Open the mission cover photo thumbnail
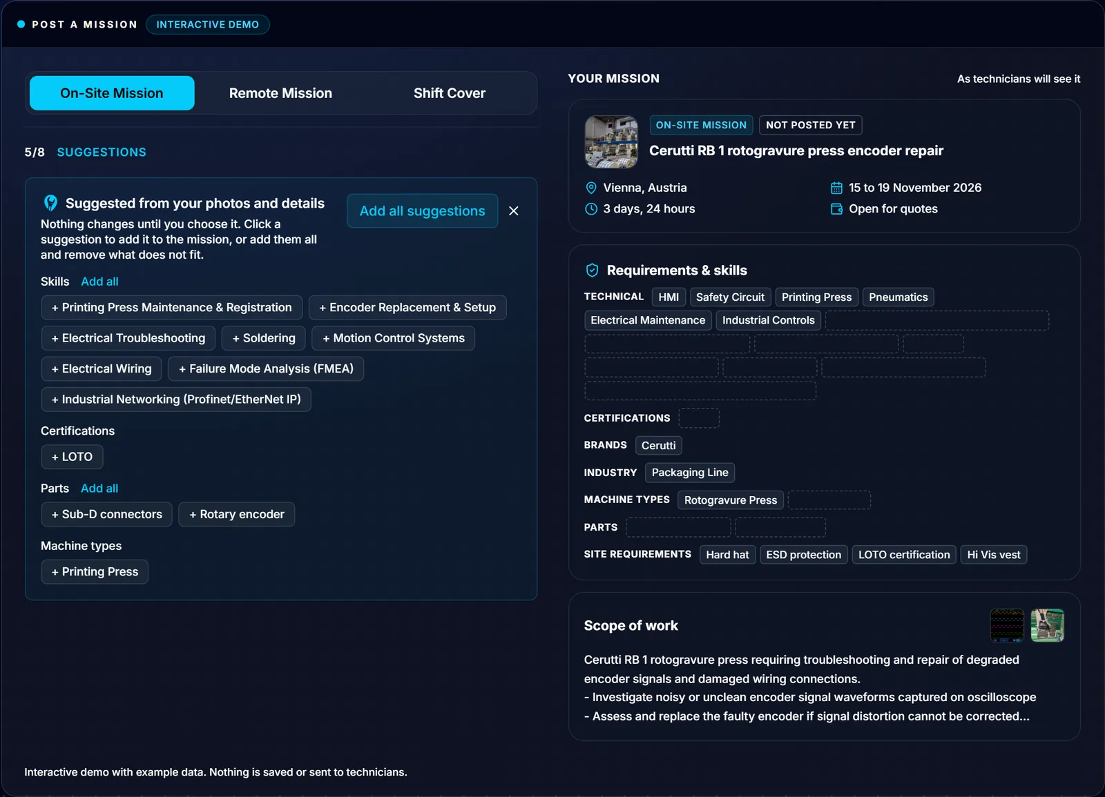Screen dimensions: 1105x797 click(611, 141)
